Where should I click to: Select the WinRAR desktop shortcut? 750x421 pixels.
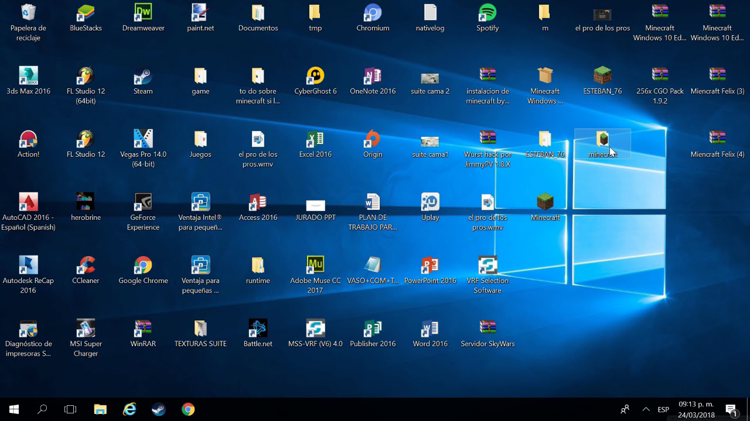coord(143,333)
